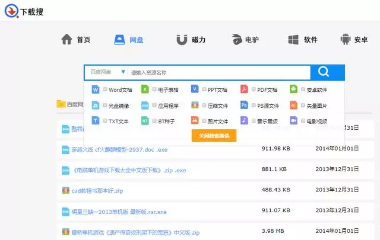
Task: Check the 光盘镜像 checkbox
Action: pos(105,105)
